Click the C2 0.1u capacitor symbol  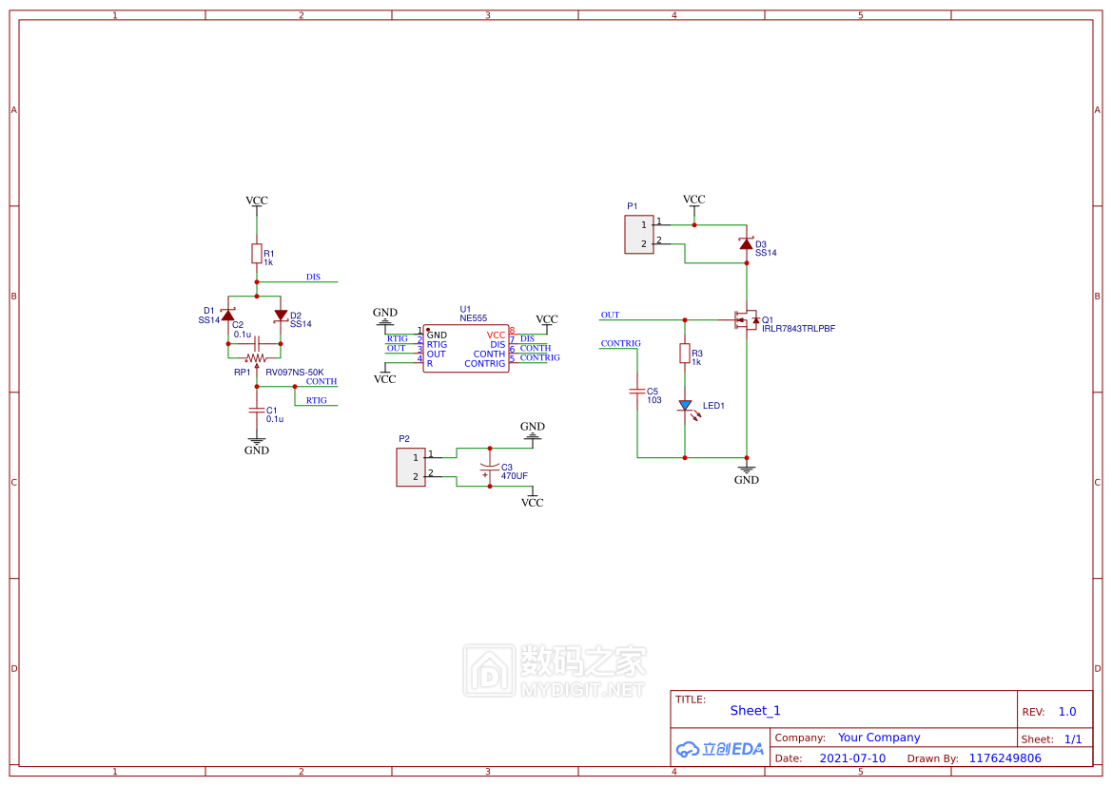257,343
